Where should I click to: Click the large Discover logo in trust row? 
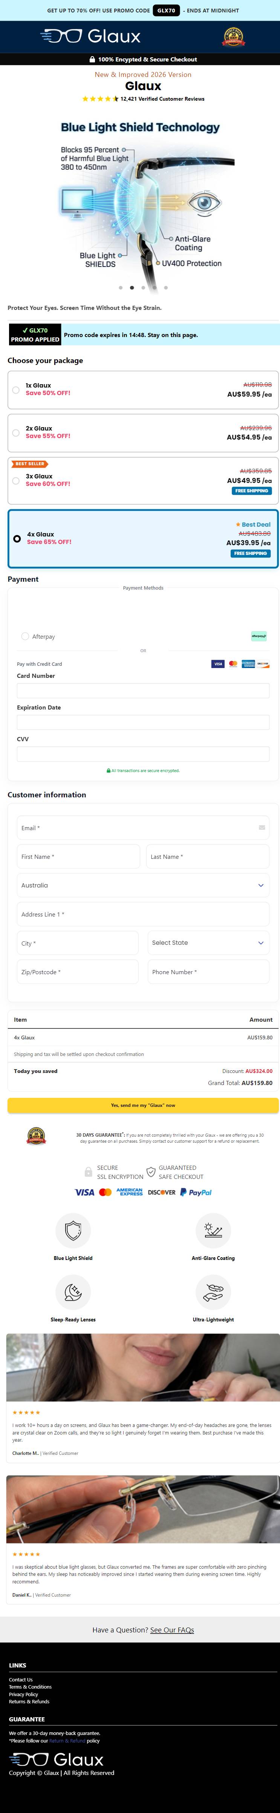162,1192
